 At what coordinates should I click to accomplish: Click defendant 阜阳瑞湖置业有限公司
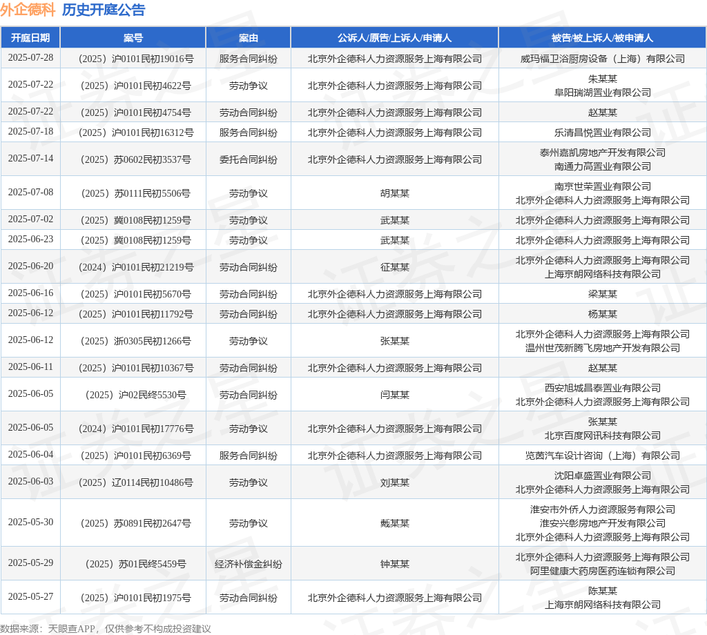[602, 92]
